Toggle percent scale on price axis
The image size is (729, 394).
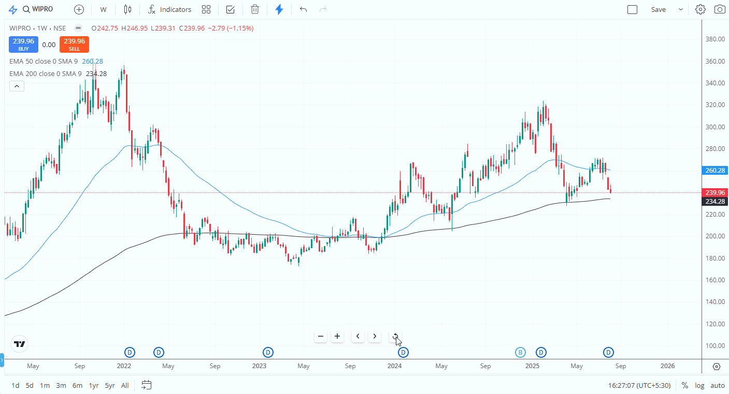tap(684, 385)
